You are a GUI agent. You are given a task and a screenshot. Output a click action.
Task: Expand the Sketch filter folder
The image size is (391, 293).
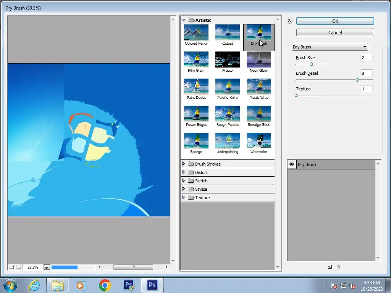184,180
